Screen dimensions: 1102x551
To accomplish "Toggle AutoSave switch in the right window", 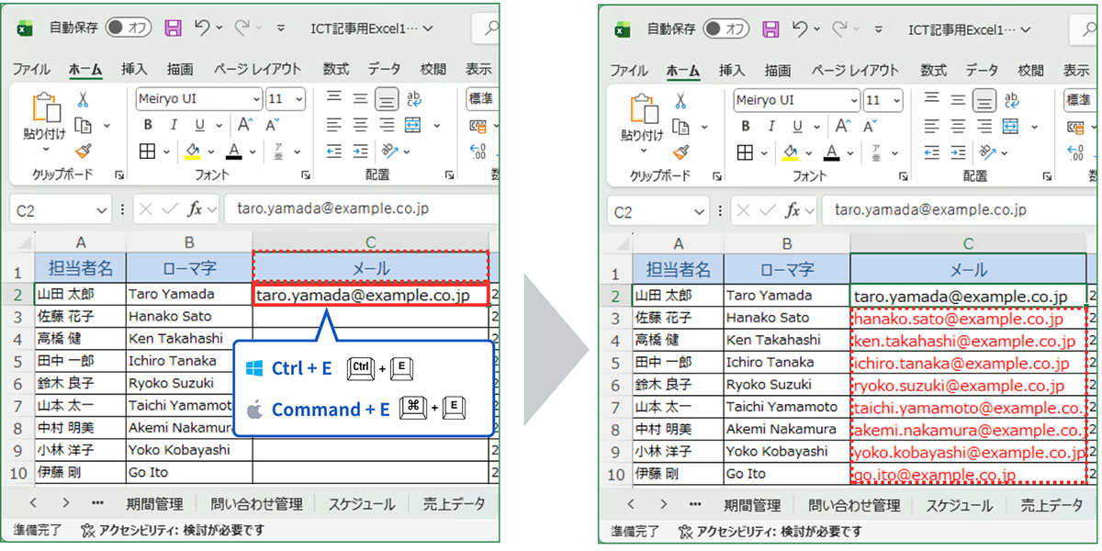I will coord(725,28).
